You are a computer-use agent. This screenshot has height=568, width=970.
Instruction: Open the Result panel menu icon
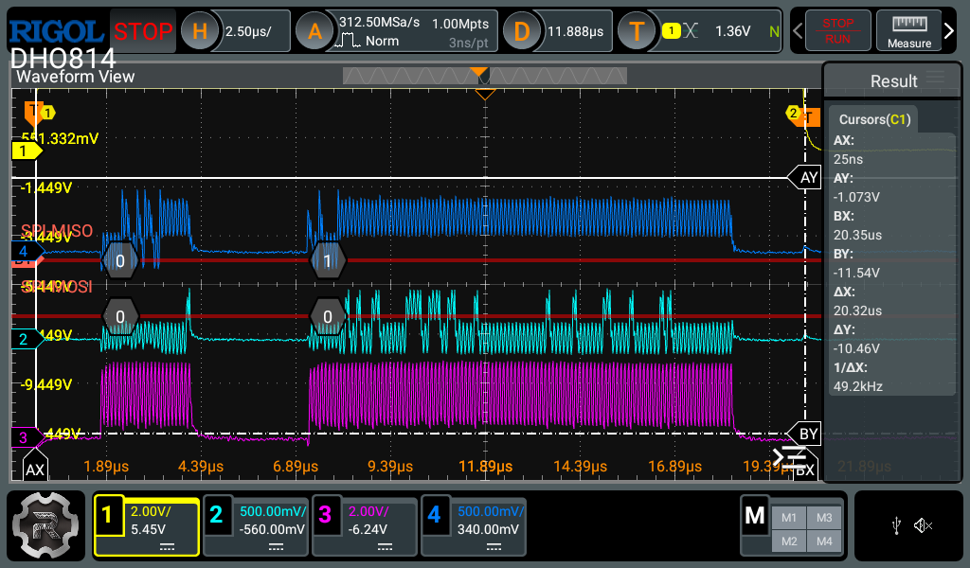tap(935, 78)
